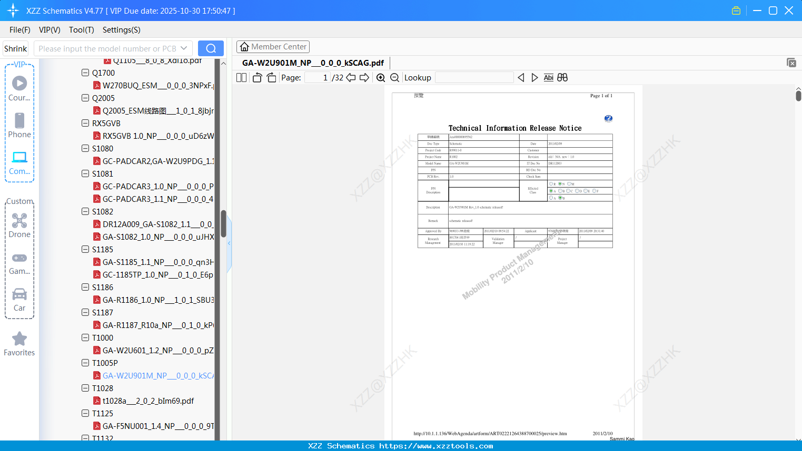
Task: Collapse the T1005P tree folder
Action: pyautogui.click(x=85, y=363)
